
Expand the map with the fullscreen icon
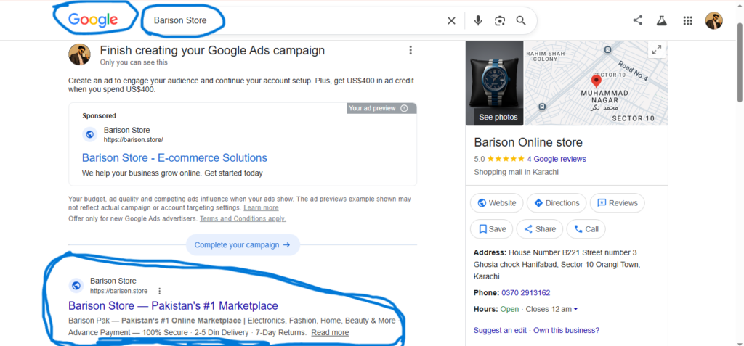click(x=657, y=49)
